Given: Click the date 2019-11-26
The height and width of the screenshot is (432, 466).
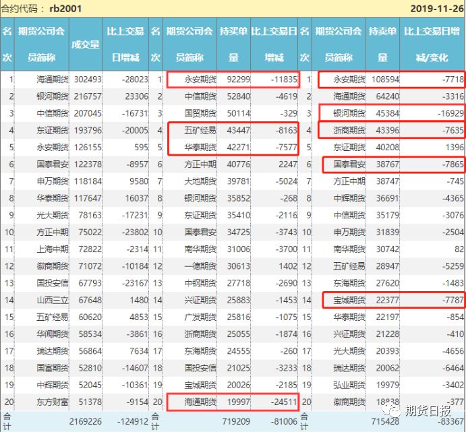Looking at the screenshot, I should [x=437, y=8].
